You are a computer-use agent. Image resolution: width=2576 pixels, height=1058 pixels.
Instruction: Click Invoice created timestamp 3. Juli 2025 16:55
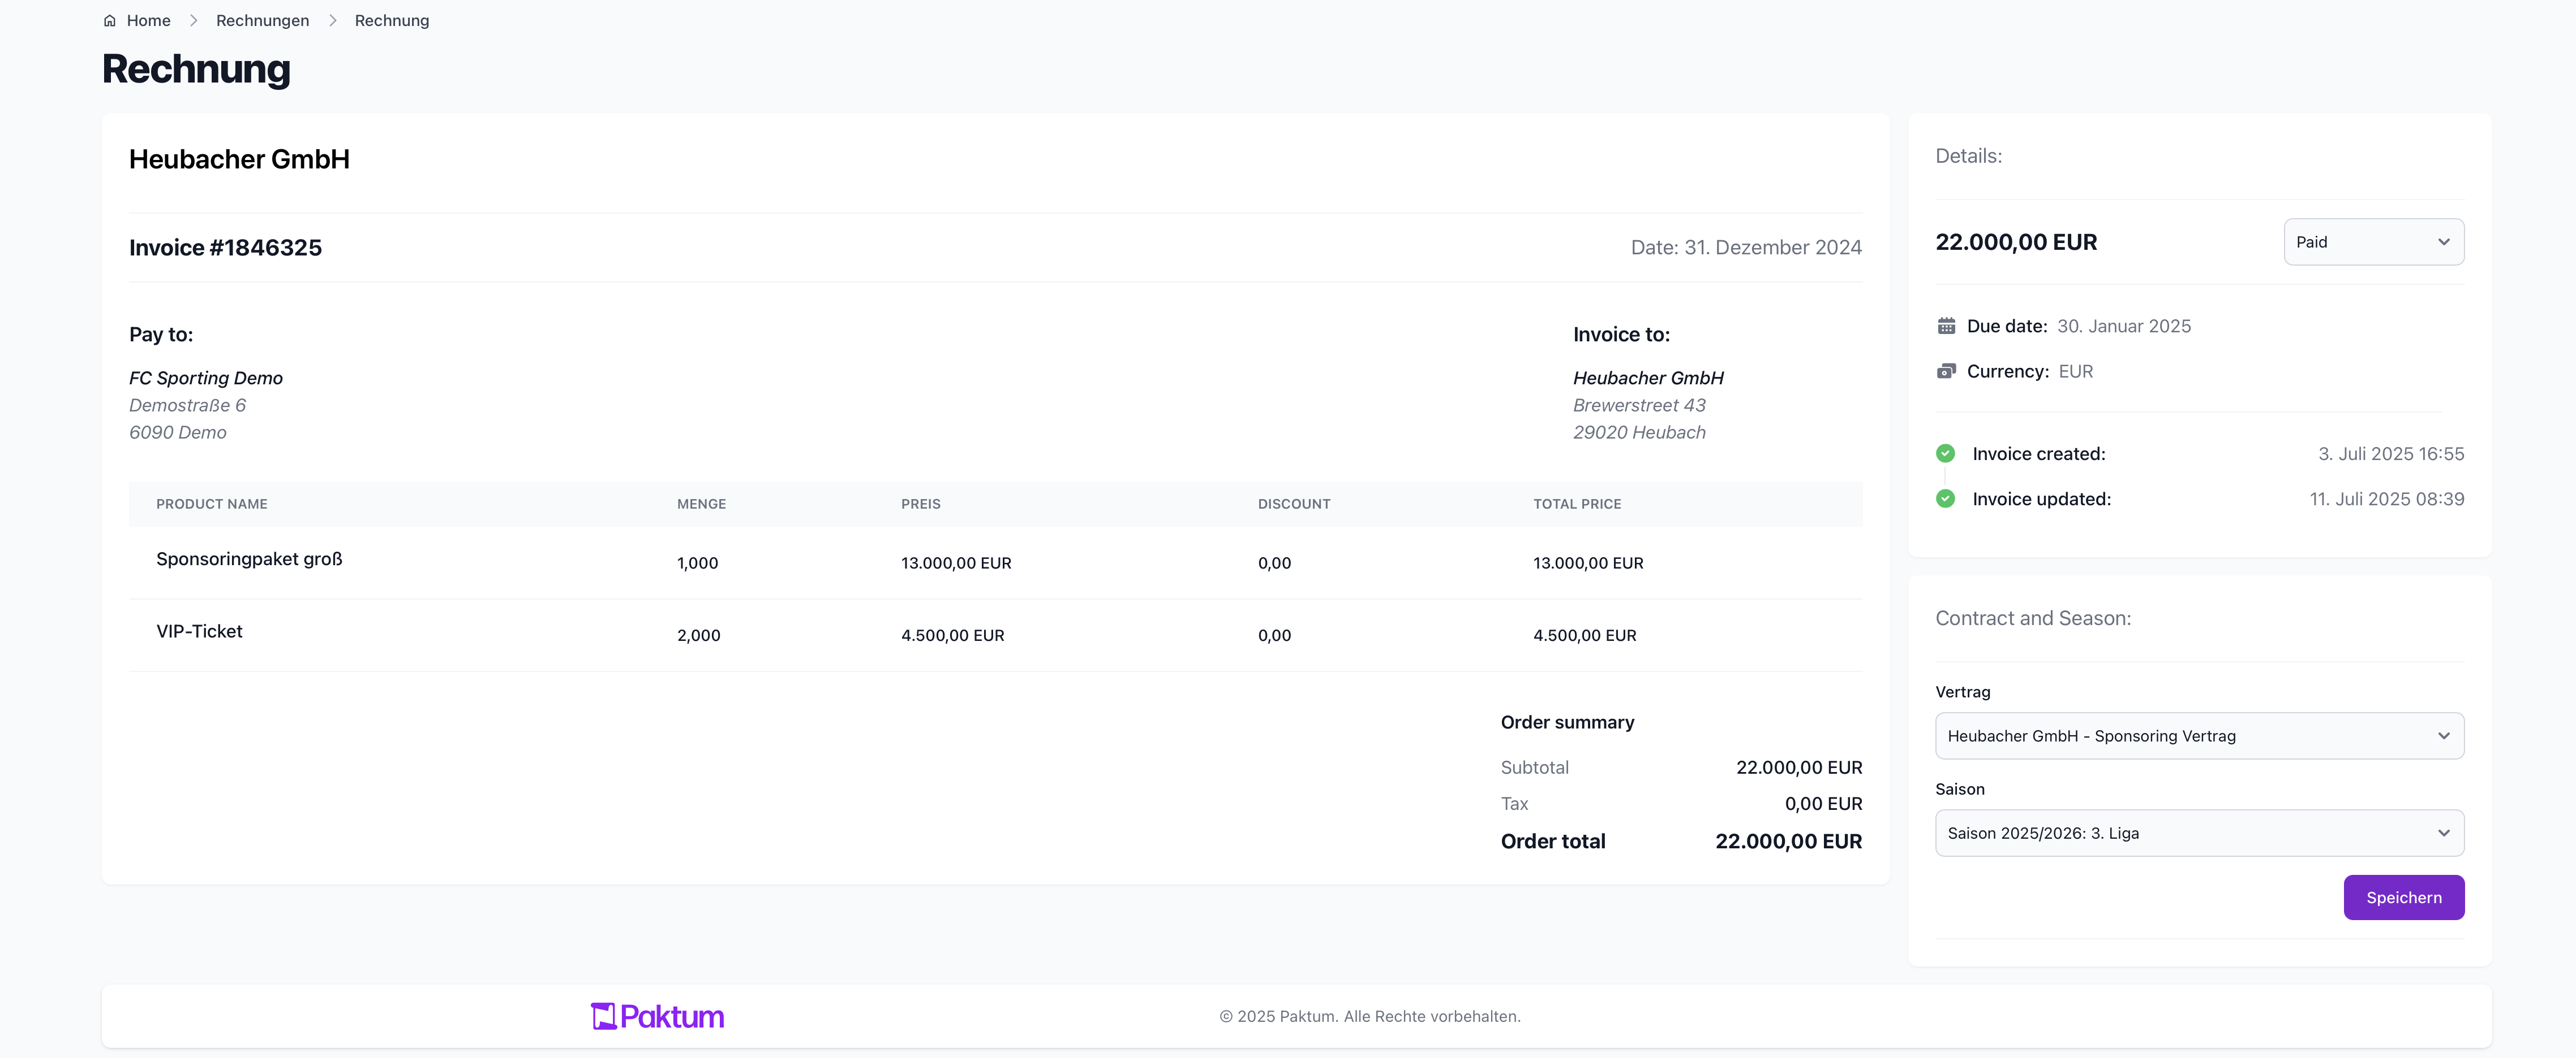pos(2391,454)
